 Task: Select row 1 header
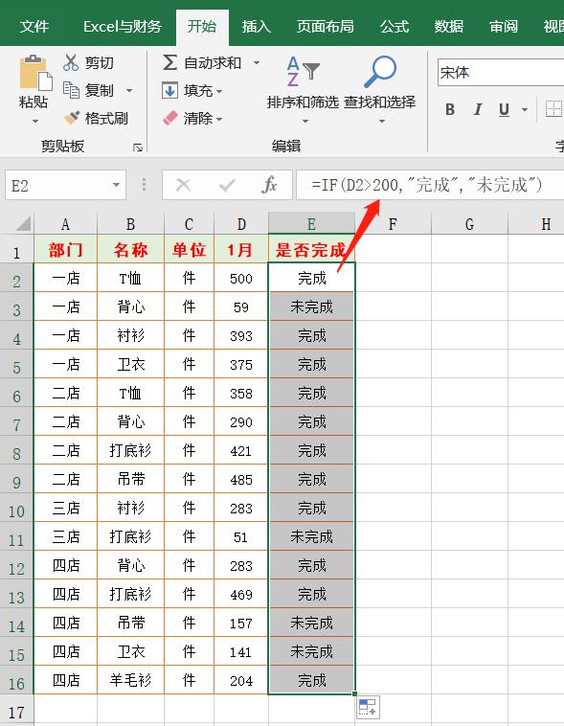coord(16,250)
